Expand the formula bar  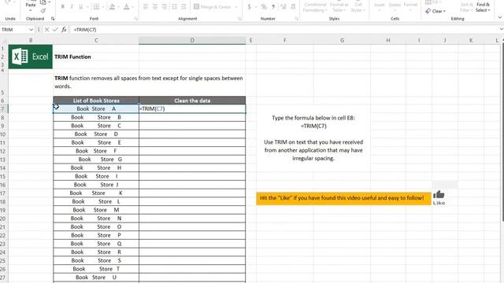coord(501,29)
